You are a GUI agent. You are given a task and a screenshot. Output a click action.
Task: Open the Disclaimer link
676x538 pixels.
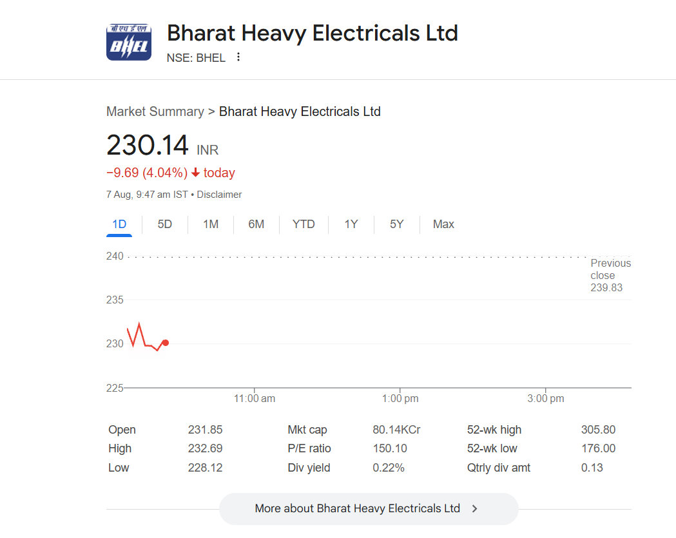(x=219, y=195)
